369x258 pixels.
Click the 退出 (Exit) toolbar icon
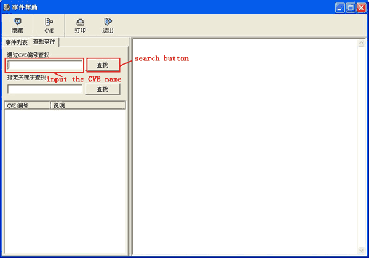point(108,25)
